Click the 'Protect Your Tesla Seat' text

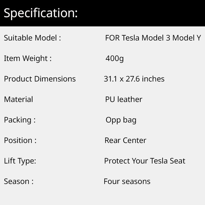(x=145, y=161)
